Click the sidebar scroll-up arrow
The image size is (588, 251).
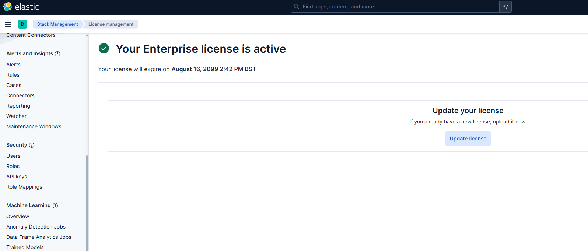click(87, 35)
